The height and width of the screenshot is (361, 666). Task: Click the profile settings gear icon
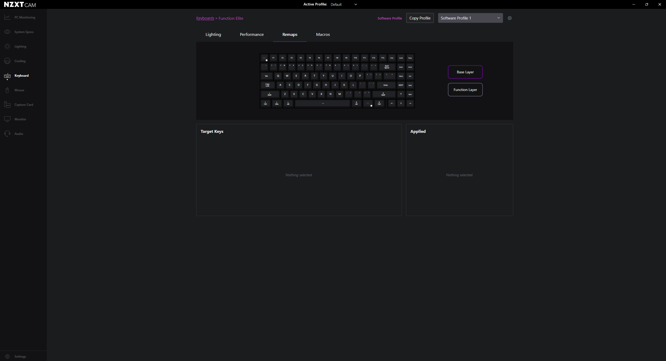510,18
